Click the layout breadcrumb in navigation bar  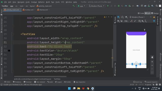(32, 6)
